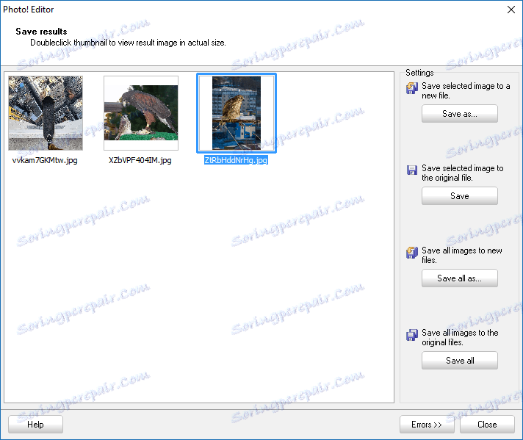Expand the 'Errors >>' panel

pos(427,425)
